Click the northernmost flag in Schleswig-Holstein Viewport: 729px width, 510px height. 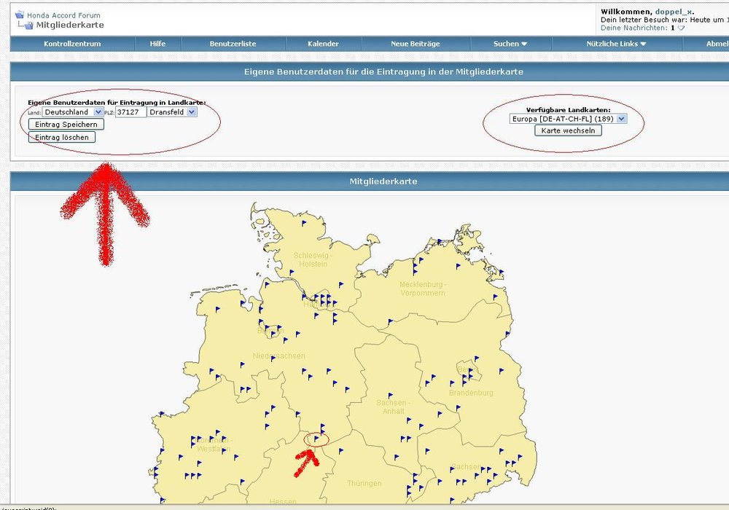click(x=305, y=223)
